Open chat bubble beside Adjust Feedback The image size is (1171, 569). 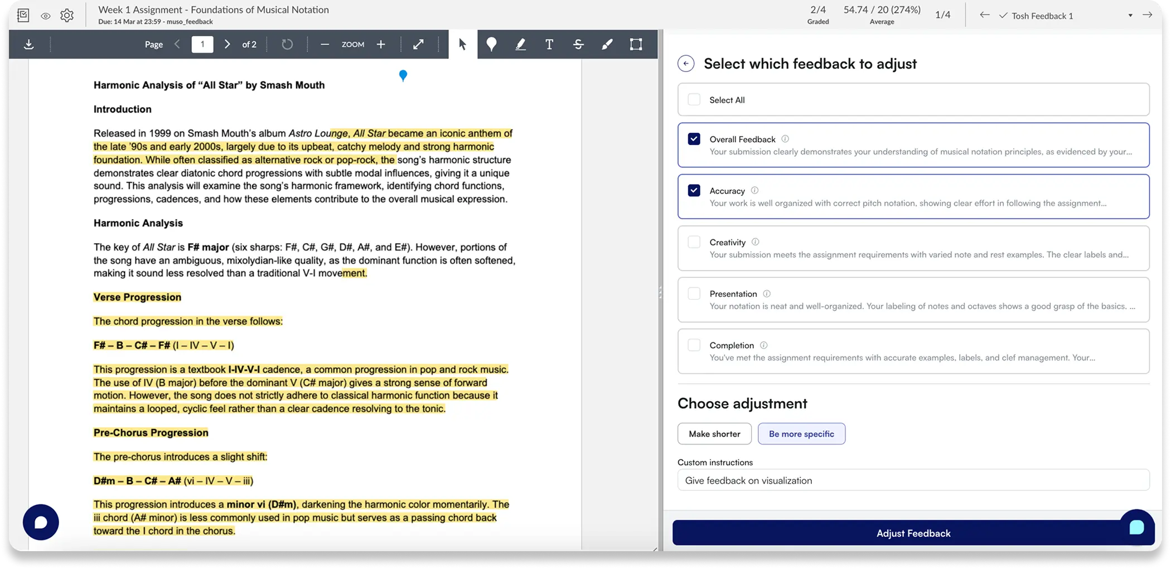(x=1136, y=527)
